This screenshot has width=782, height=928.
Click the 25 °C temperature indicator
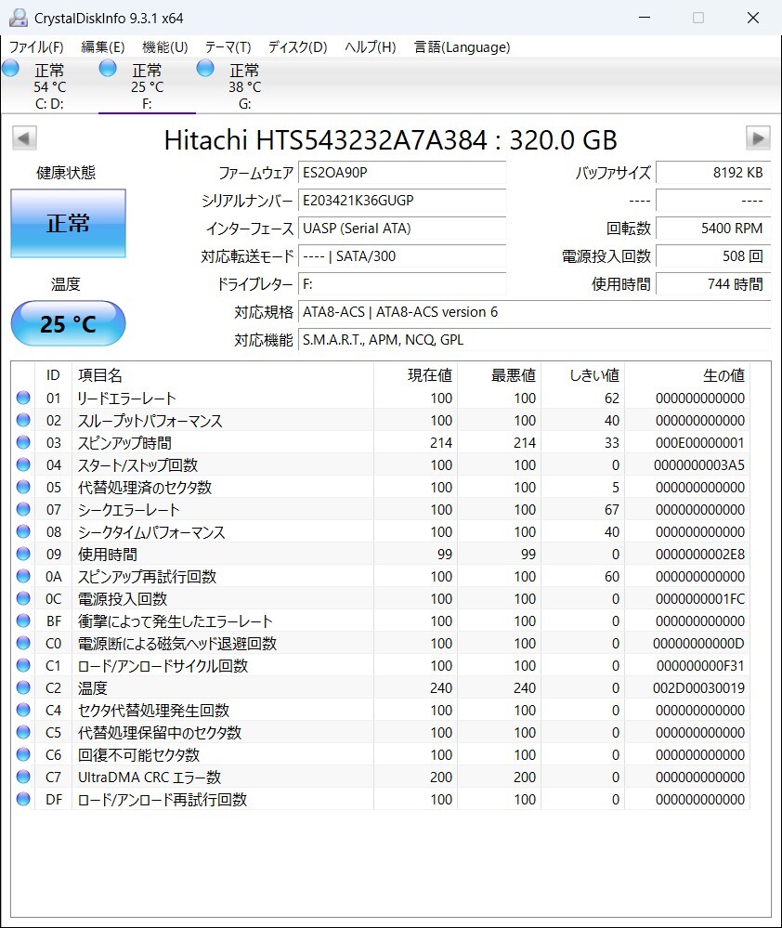[68, 323]
